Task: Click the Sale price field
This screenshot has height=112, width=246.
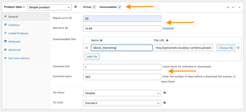Action: click(122, 28)
